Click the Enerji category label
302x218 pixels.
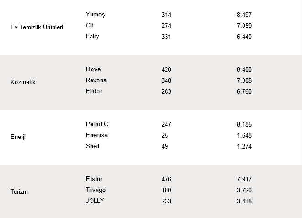(18, 137)
